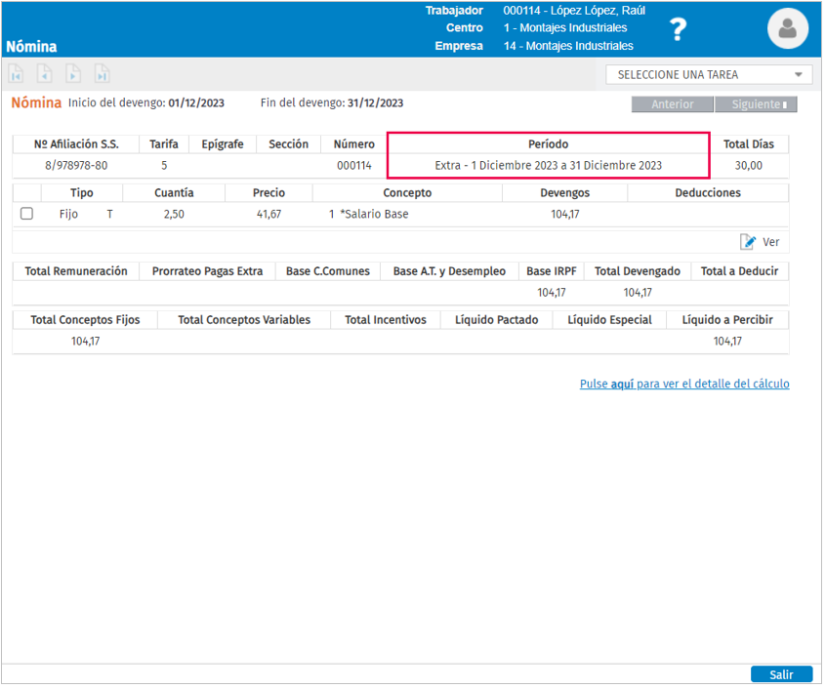This screenshot has width=826, height=689.
Task: Go to the first payroll record
Action: [17, 74]
